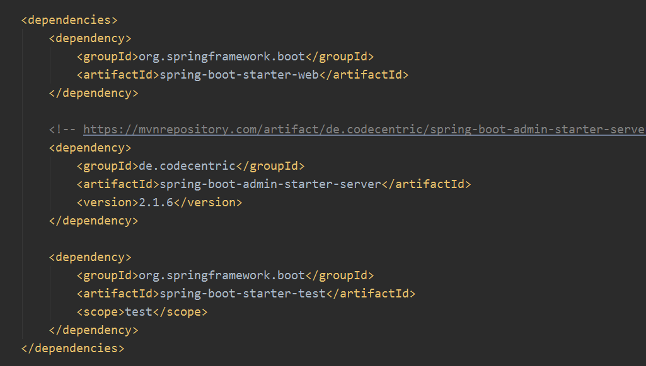
Task: Click the closing </artifactId> tag after spring-boot-admin-starter-server
Action: point(427,184)
